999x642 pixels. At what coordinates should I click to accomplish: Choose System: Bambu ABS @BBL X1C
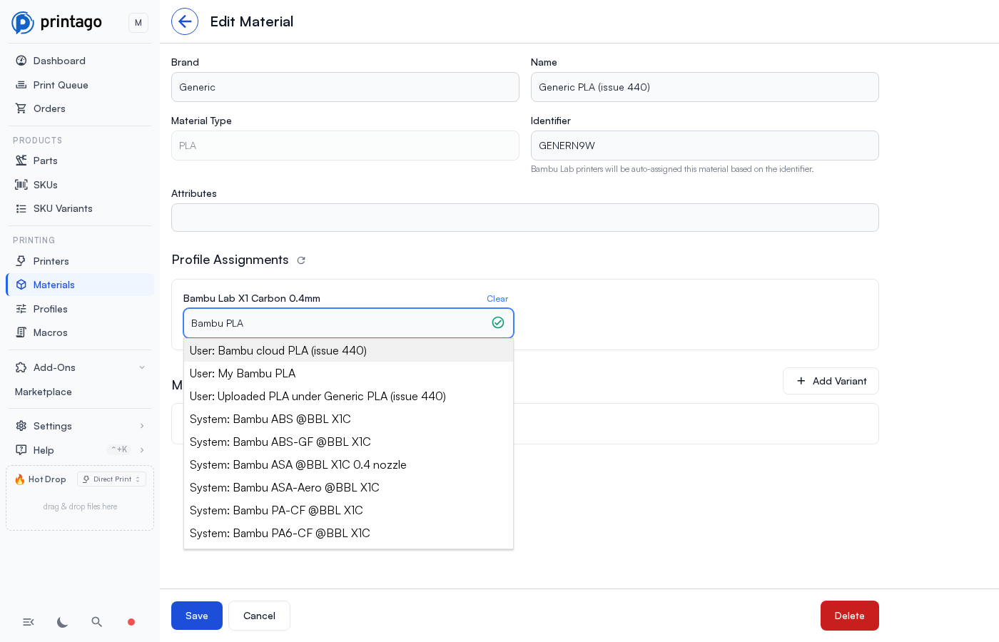point(348,419)
